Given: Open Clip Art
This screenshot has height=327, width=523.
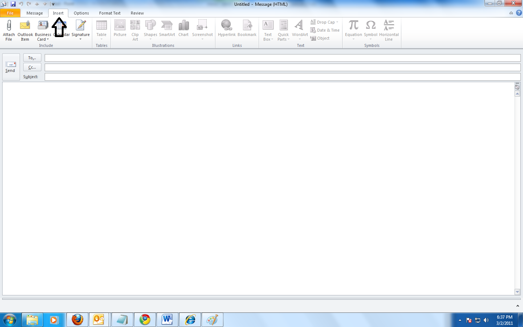Looking at the screenshot, I should click(135, 31).
